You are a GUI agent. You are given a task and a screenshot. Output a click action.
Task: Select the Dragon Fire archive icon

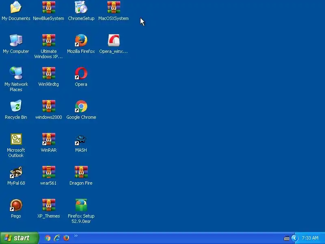pyautogui.click(x=81, y=172)
